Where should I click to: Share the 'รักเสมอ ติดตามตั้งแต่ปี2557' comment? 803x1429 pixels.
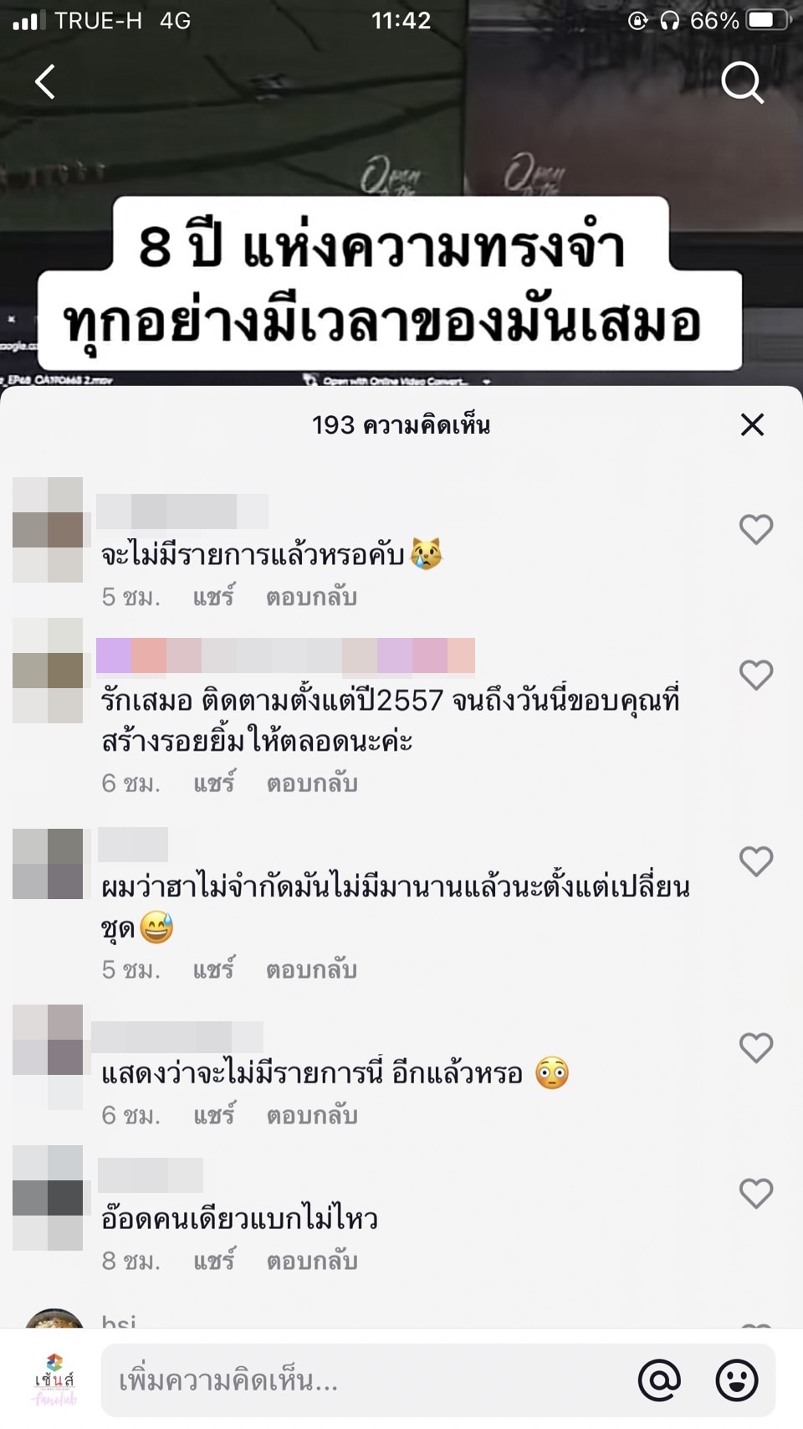tap(214, 783)
